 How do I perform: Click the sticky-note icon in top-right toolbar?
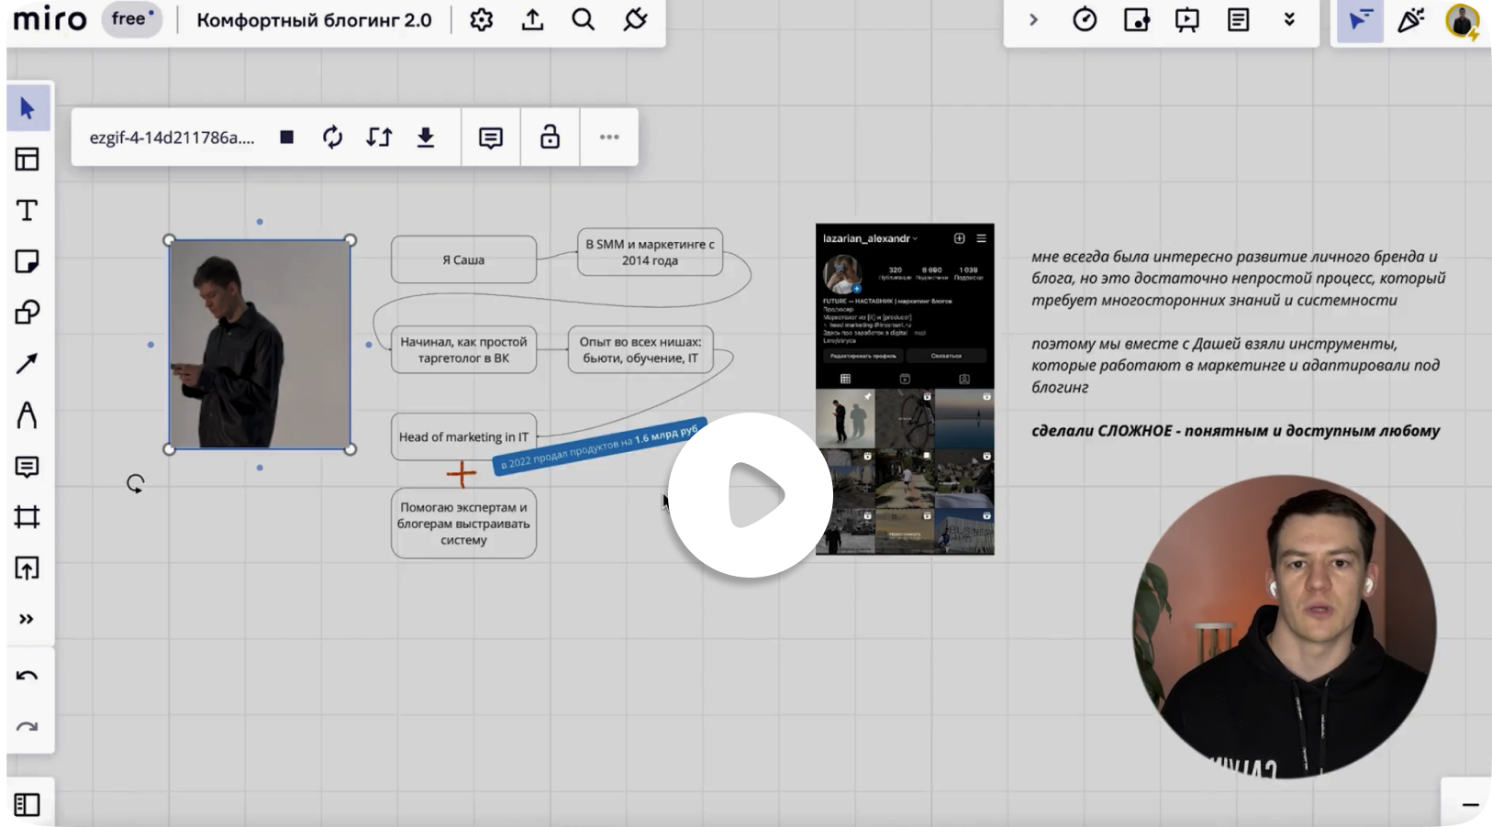[1136, 20]
